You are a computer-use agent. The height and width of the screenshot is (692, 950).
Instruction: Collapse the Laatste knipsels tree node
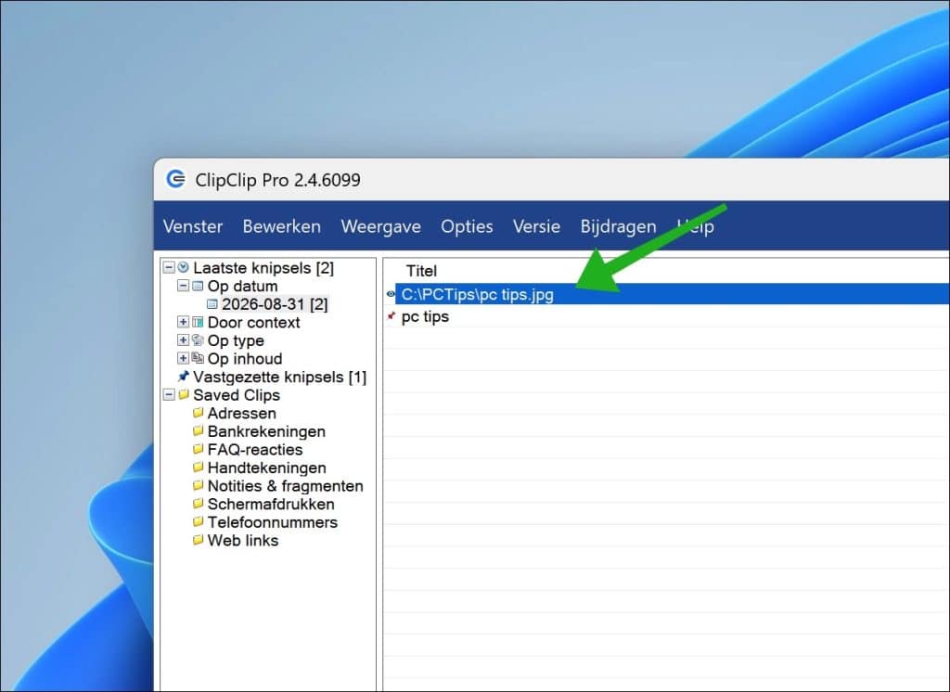tap(169, 267)
